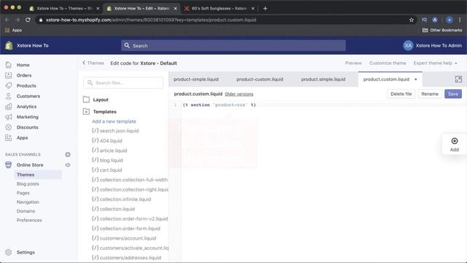The image size is (467, 263).
Task: Click the Rename button
Action: pos(430,94)
